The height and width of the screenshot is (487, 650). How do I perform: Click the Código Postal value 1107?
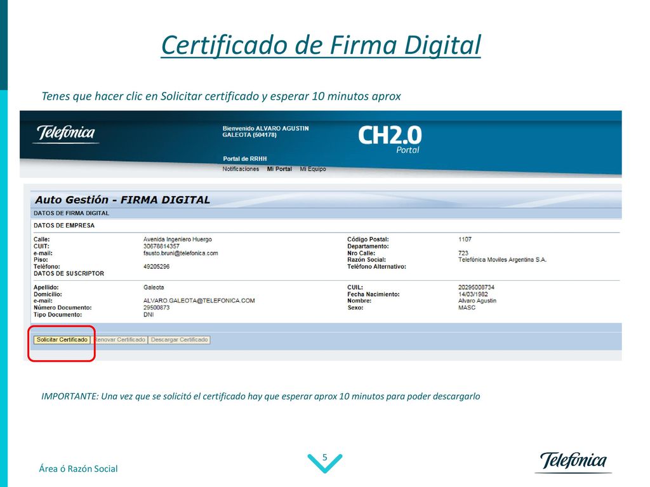pyautogui.click(x=465, y=239)
